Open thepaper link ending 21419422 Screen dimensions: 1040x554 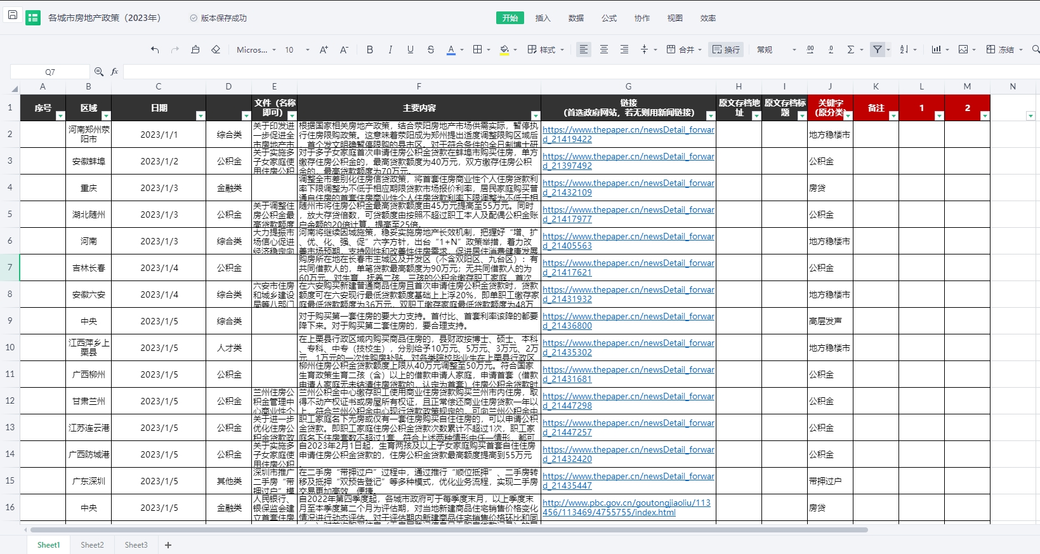tap(628, 135)
